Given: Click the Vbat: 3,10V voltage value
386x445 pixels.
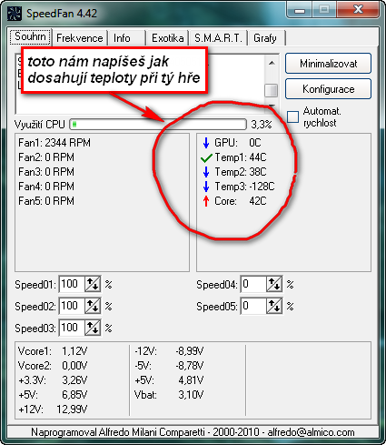Looking at the screenshot, I should coord(191,395).
